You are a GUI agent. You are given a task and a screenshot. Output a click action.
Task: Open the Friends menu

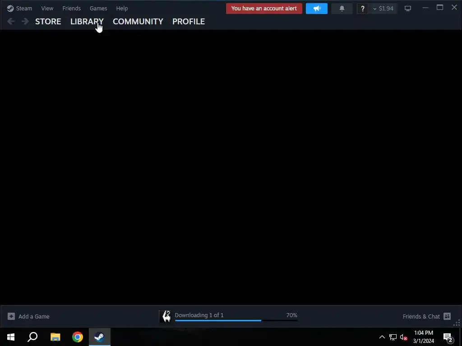[72, 8]
